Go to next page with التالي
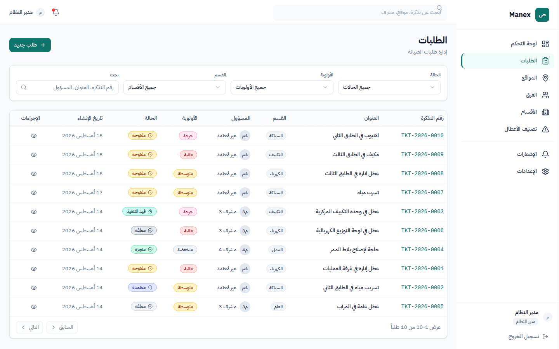This screenshot has width=559, height=349. click(x=30, y=327)
